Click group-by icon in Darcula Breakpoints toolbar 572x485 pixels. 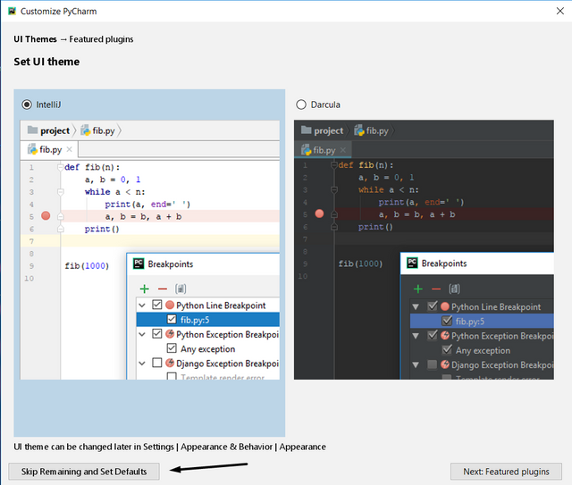(x=454, y=288)
